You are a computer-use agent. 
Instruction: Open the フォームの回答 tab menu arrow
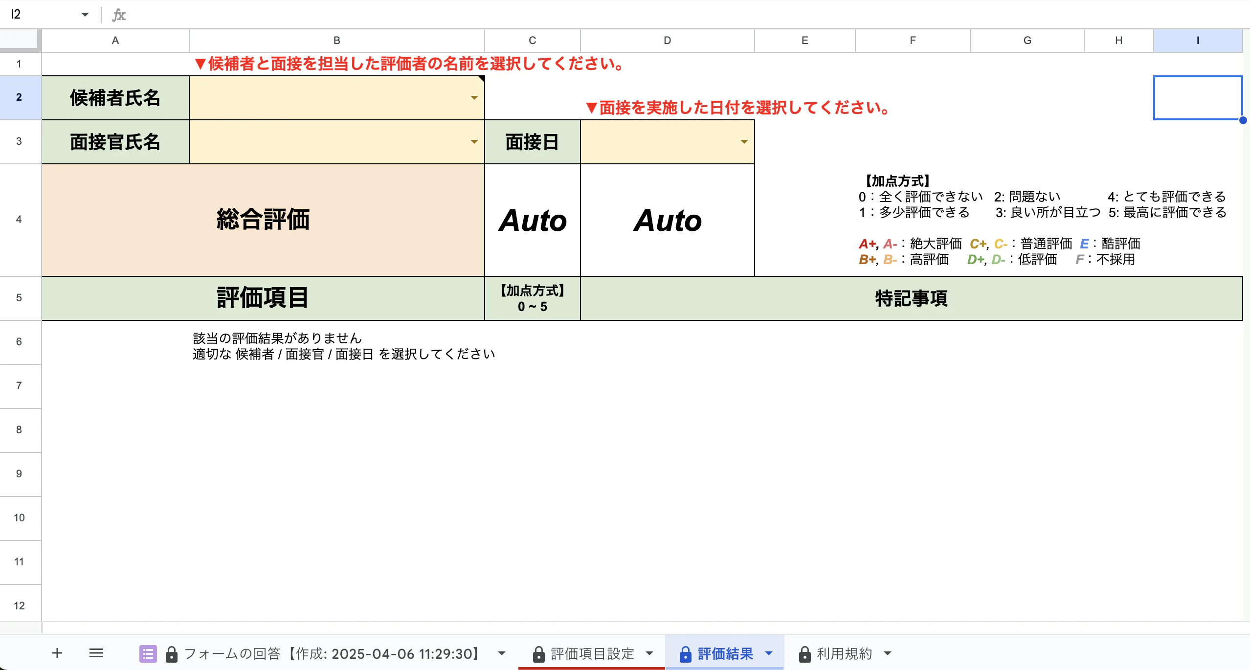coord(502,653)
